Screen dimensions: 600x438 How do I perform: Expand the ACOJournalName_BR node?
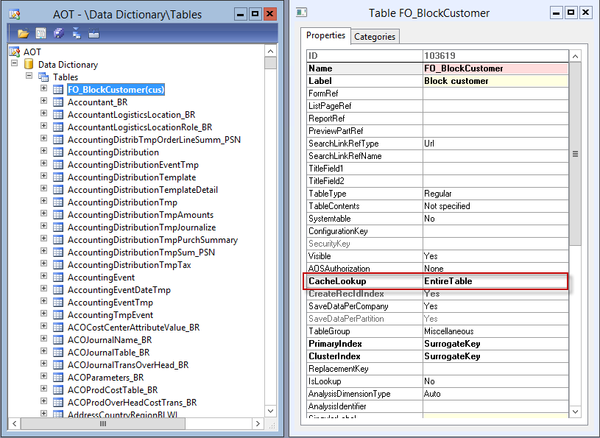point(43,338)
